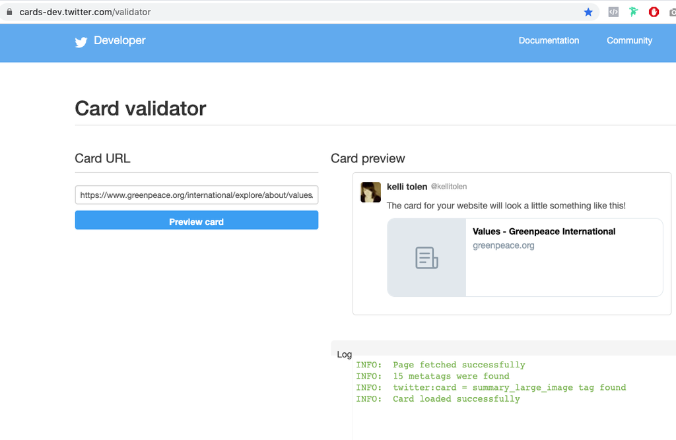The width and height of the screenshot is (676, 440).
Task: Select the summary_large_image tag log line
Action: click(491, 387)
